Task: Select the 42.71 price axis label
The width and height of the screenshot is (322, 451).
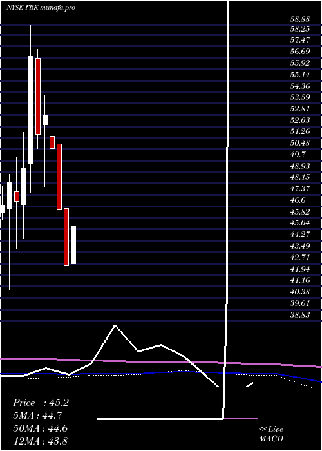Action: 300,258
